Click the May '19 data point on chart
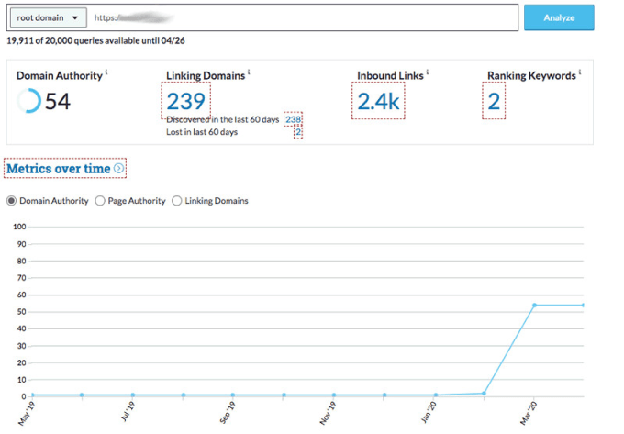 tap(33, 395)
